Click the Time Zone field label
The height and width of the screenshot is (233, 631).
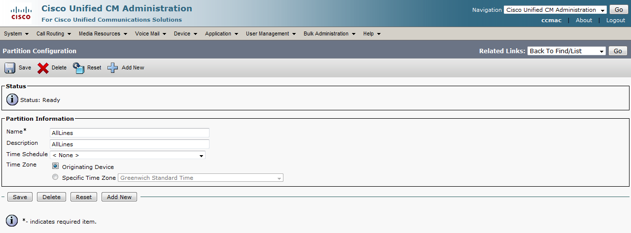(x=21, y=165)
